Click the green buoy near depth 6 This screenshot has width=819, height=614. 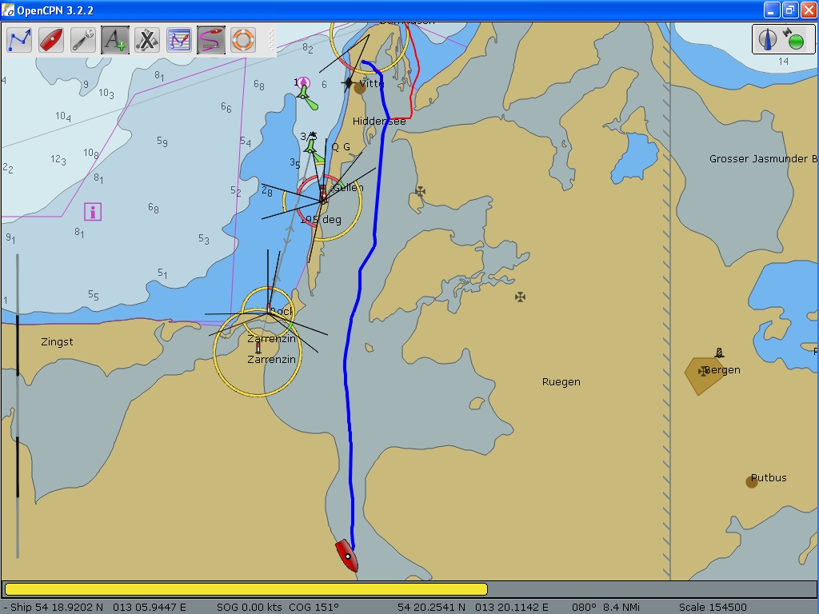[x=306, y=98]
